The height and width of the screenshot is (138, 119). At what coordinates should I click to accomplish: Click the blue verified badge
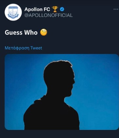click(x=62, y=9)
